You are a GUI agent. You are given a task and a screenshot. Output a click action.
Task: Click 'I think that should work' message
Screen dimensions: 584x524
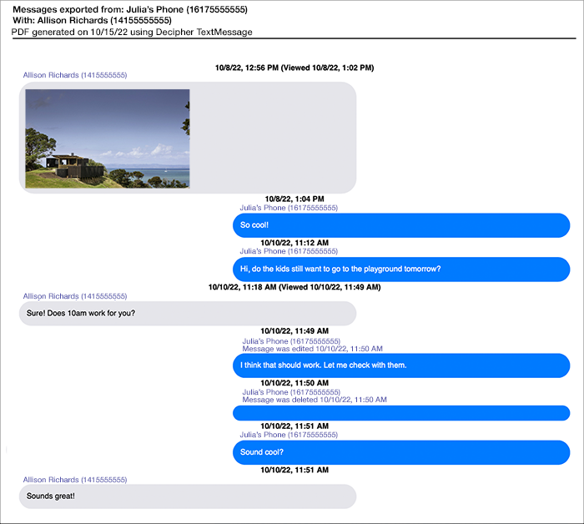coord(401,365)
